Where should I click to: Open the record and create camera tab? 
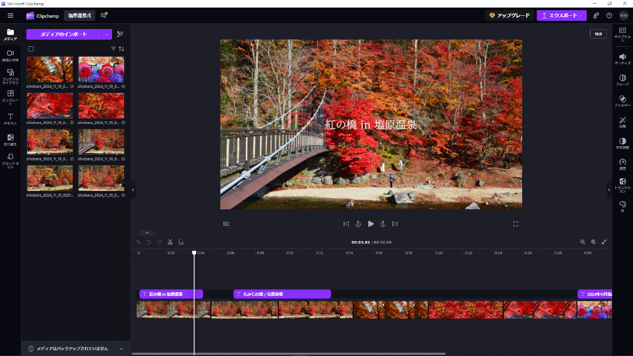(x=11, y=56)
